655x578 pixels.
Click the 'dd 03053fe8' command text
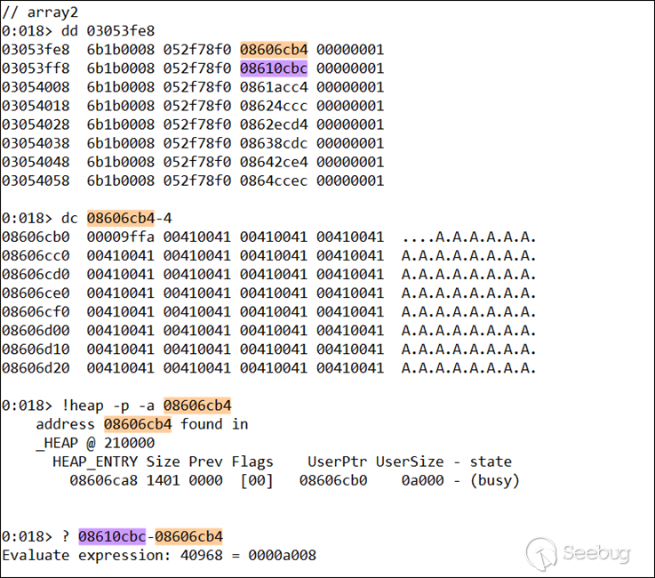coord(108,31)
